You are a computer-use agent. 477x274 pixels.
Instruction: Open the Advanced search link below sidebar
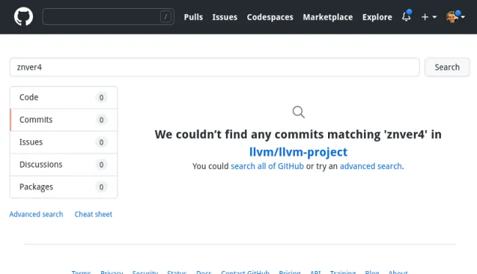tap(36, 214)
